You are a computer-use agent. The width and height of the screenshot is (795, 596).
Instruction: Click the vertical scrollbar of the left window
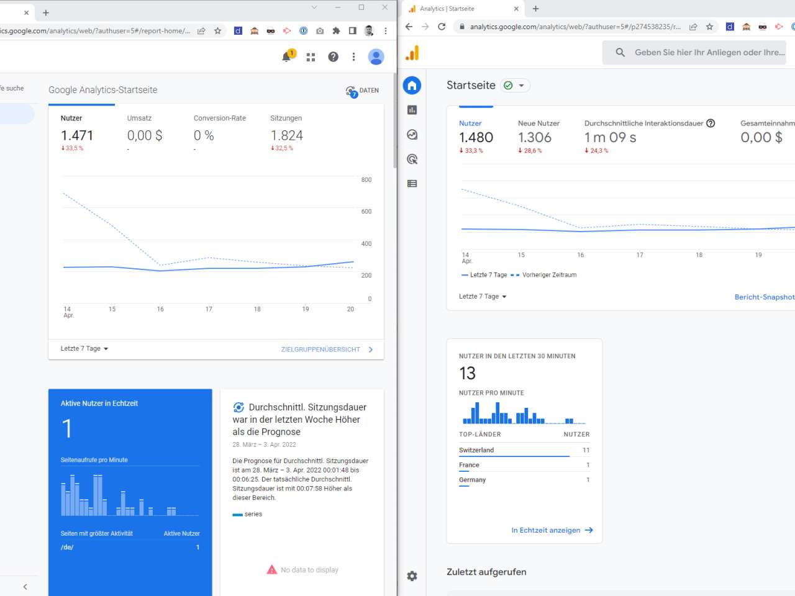[395, 121]
